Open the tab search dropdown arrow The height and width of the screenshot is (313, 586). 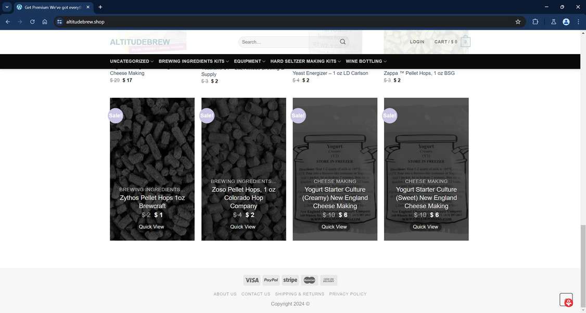(x=7, y=7)
